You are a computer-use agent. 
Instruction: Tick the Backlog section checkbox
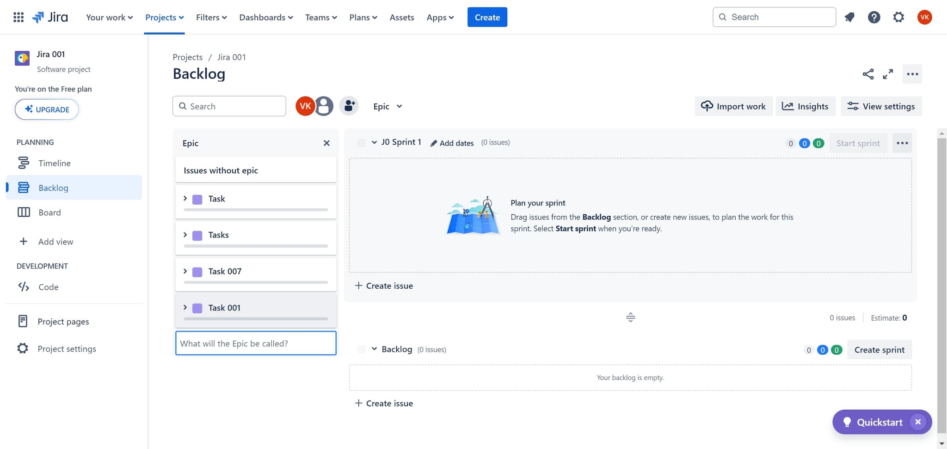pos(362,349)
